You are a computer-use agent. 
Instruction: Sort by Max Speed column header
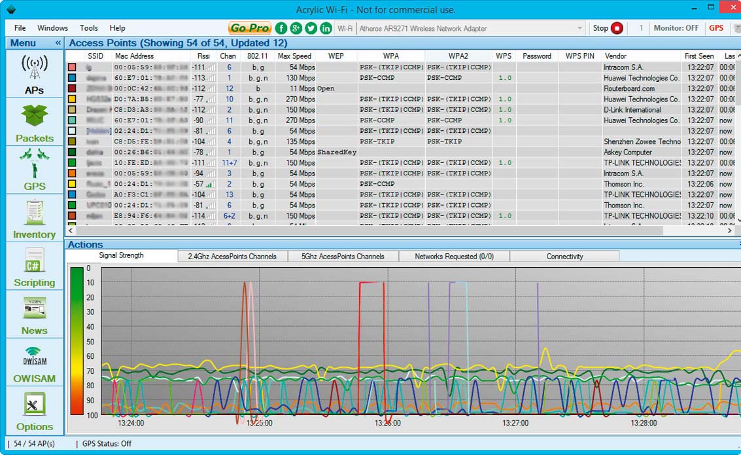pos(294,56)
